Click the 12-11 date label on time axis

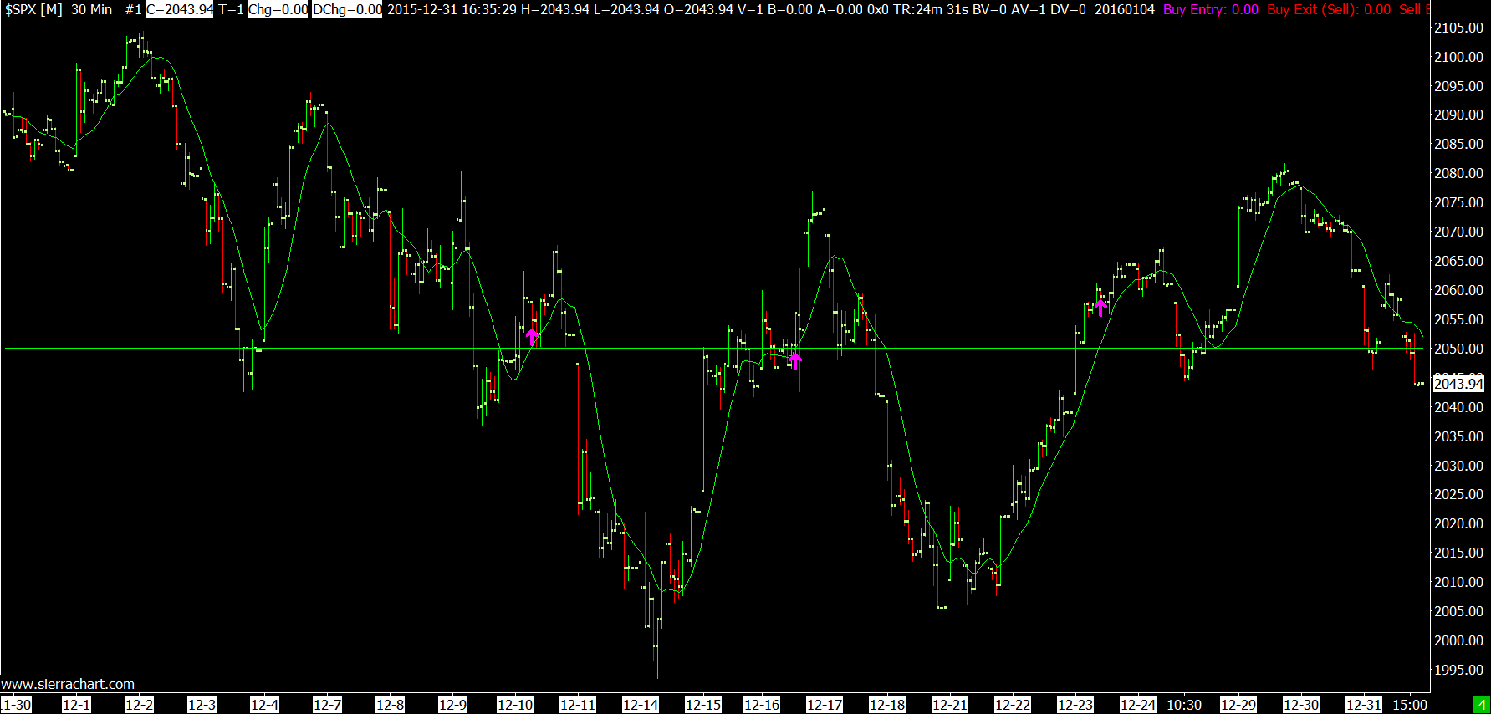pyautogui.click(x=578, y=705)
